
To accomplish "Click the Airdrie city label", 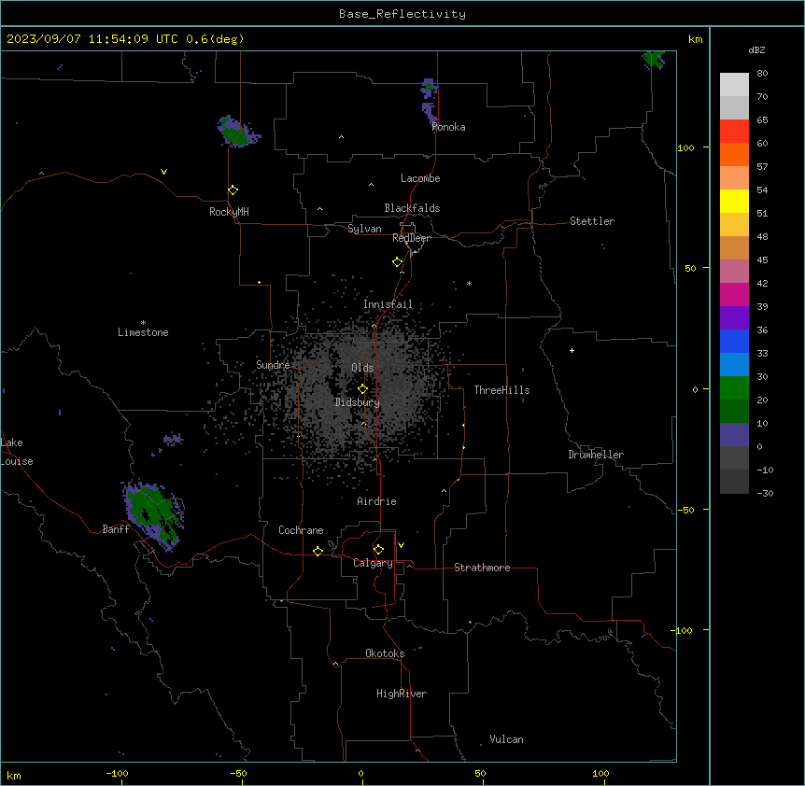I will coord(376,501).
